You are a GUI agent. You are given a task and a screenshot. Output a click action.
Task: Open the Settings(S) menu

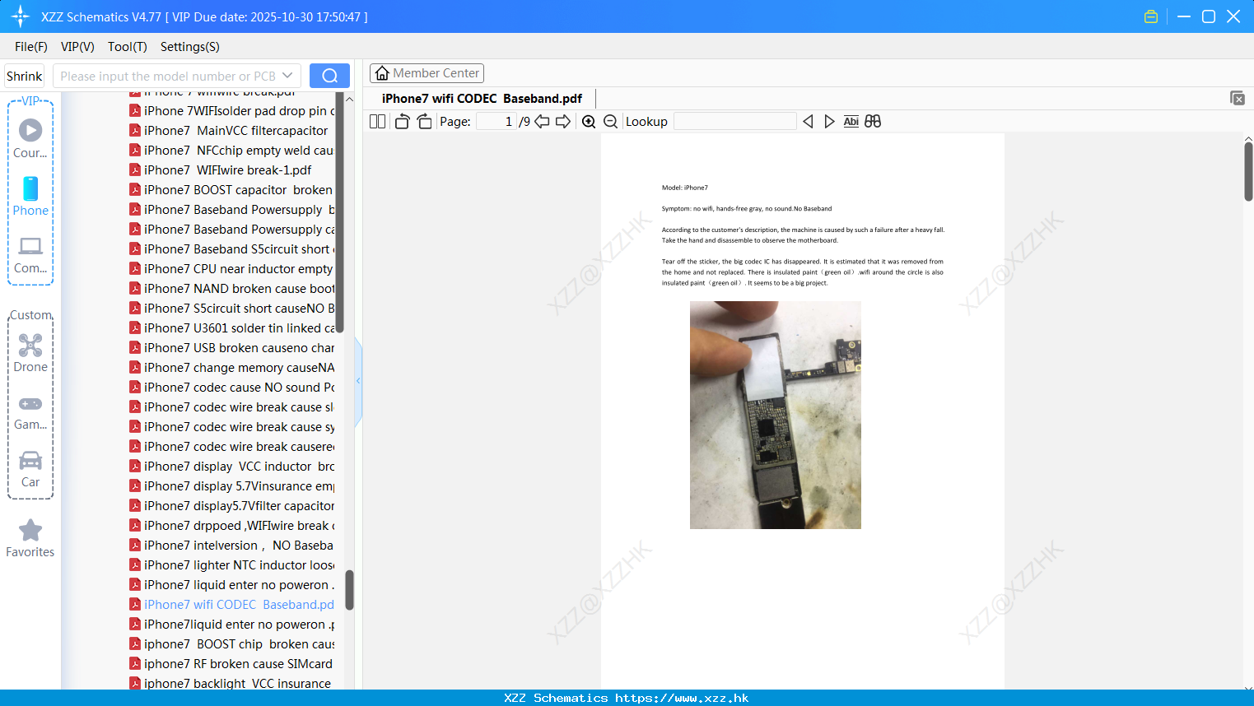pyautogui.click(x=190, y=47)
